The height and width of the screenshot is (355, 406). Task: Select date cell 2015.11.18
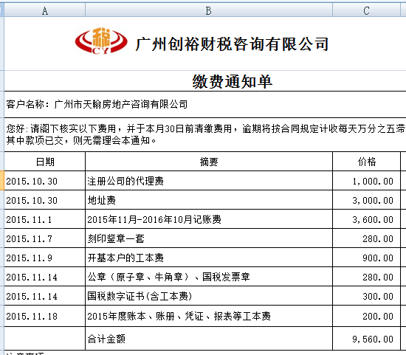click(x=45, y=316)
